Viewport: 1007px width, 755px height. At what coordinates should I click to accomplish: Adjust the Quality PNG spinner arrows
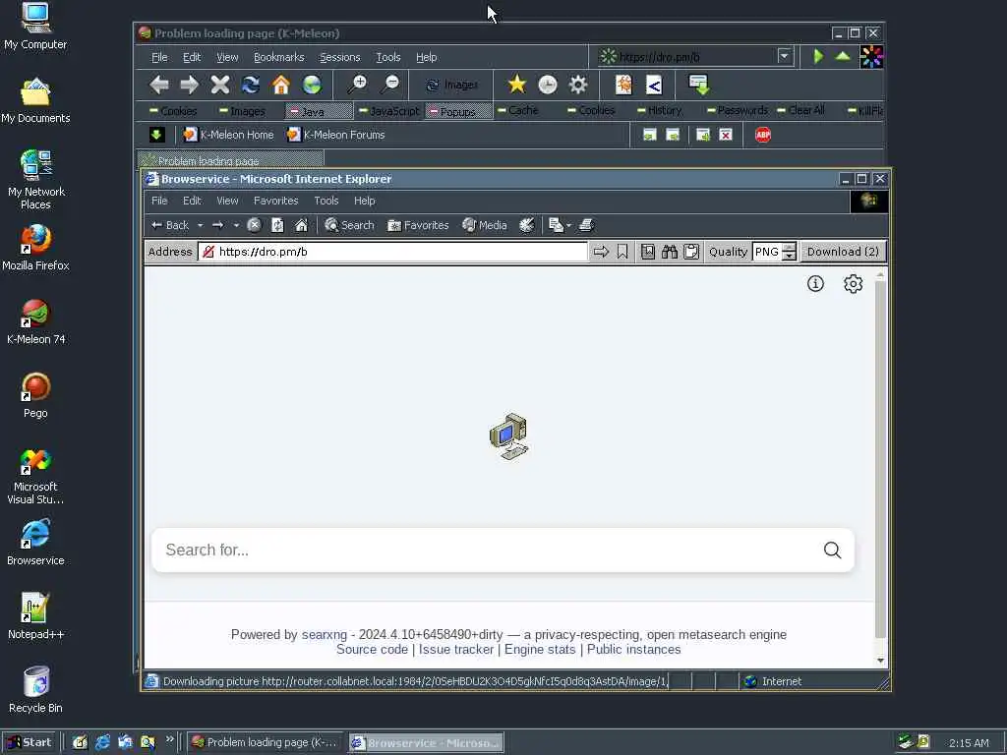point(790,252)
